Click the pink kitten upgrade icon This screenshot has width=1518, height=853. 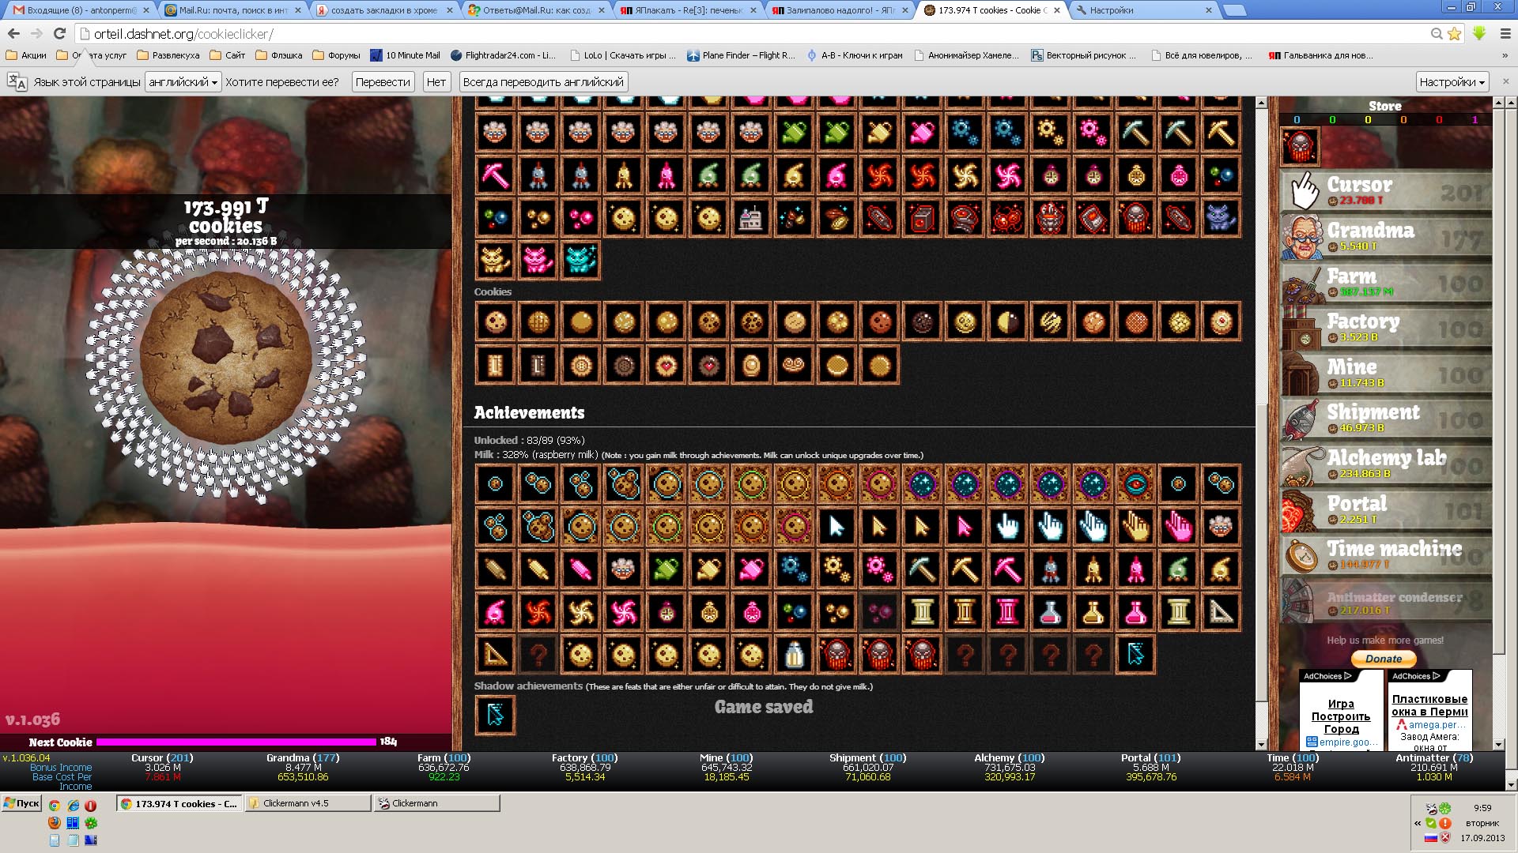pos(538,260)
